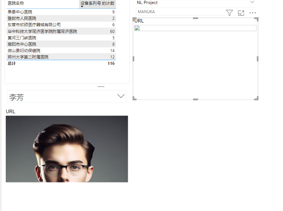Click the filter icon on the URL visual
This screenshot has height=211, width=283.
pos(230,13)
